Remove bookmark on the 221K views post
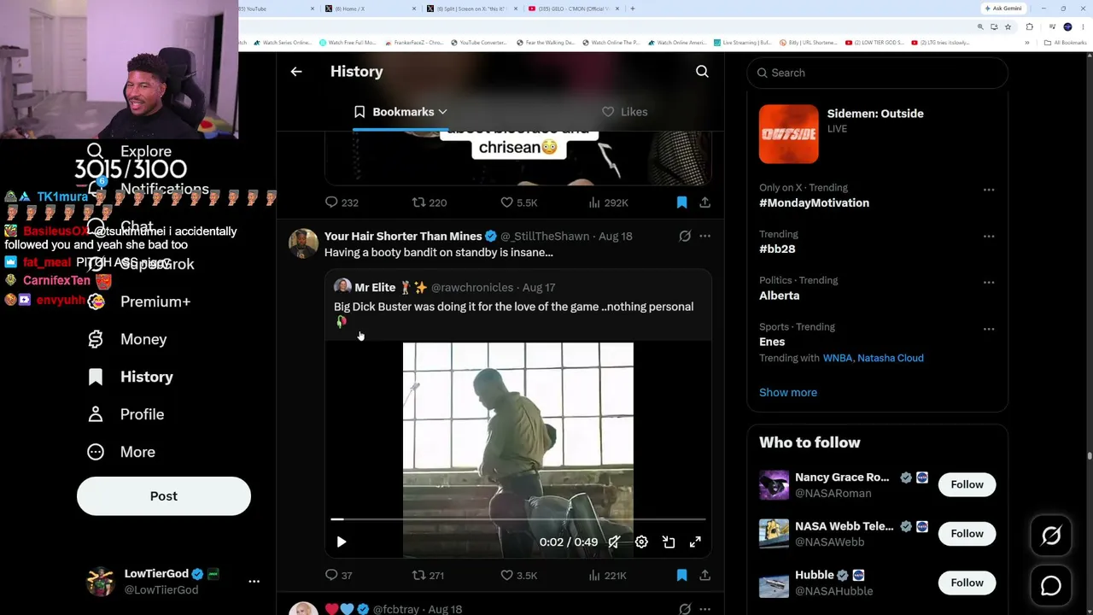 [x=681, y=576]
